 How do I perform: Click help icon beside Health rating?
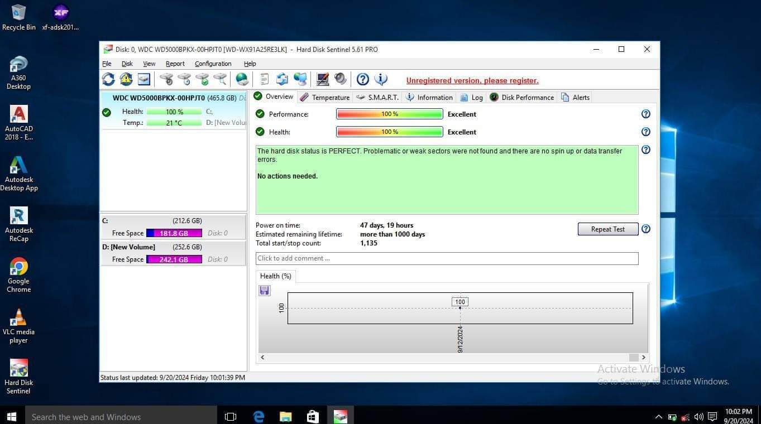646,132
